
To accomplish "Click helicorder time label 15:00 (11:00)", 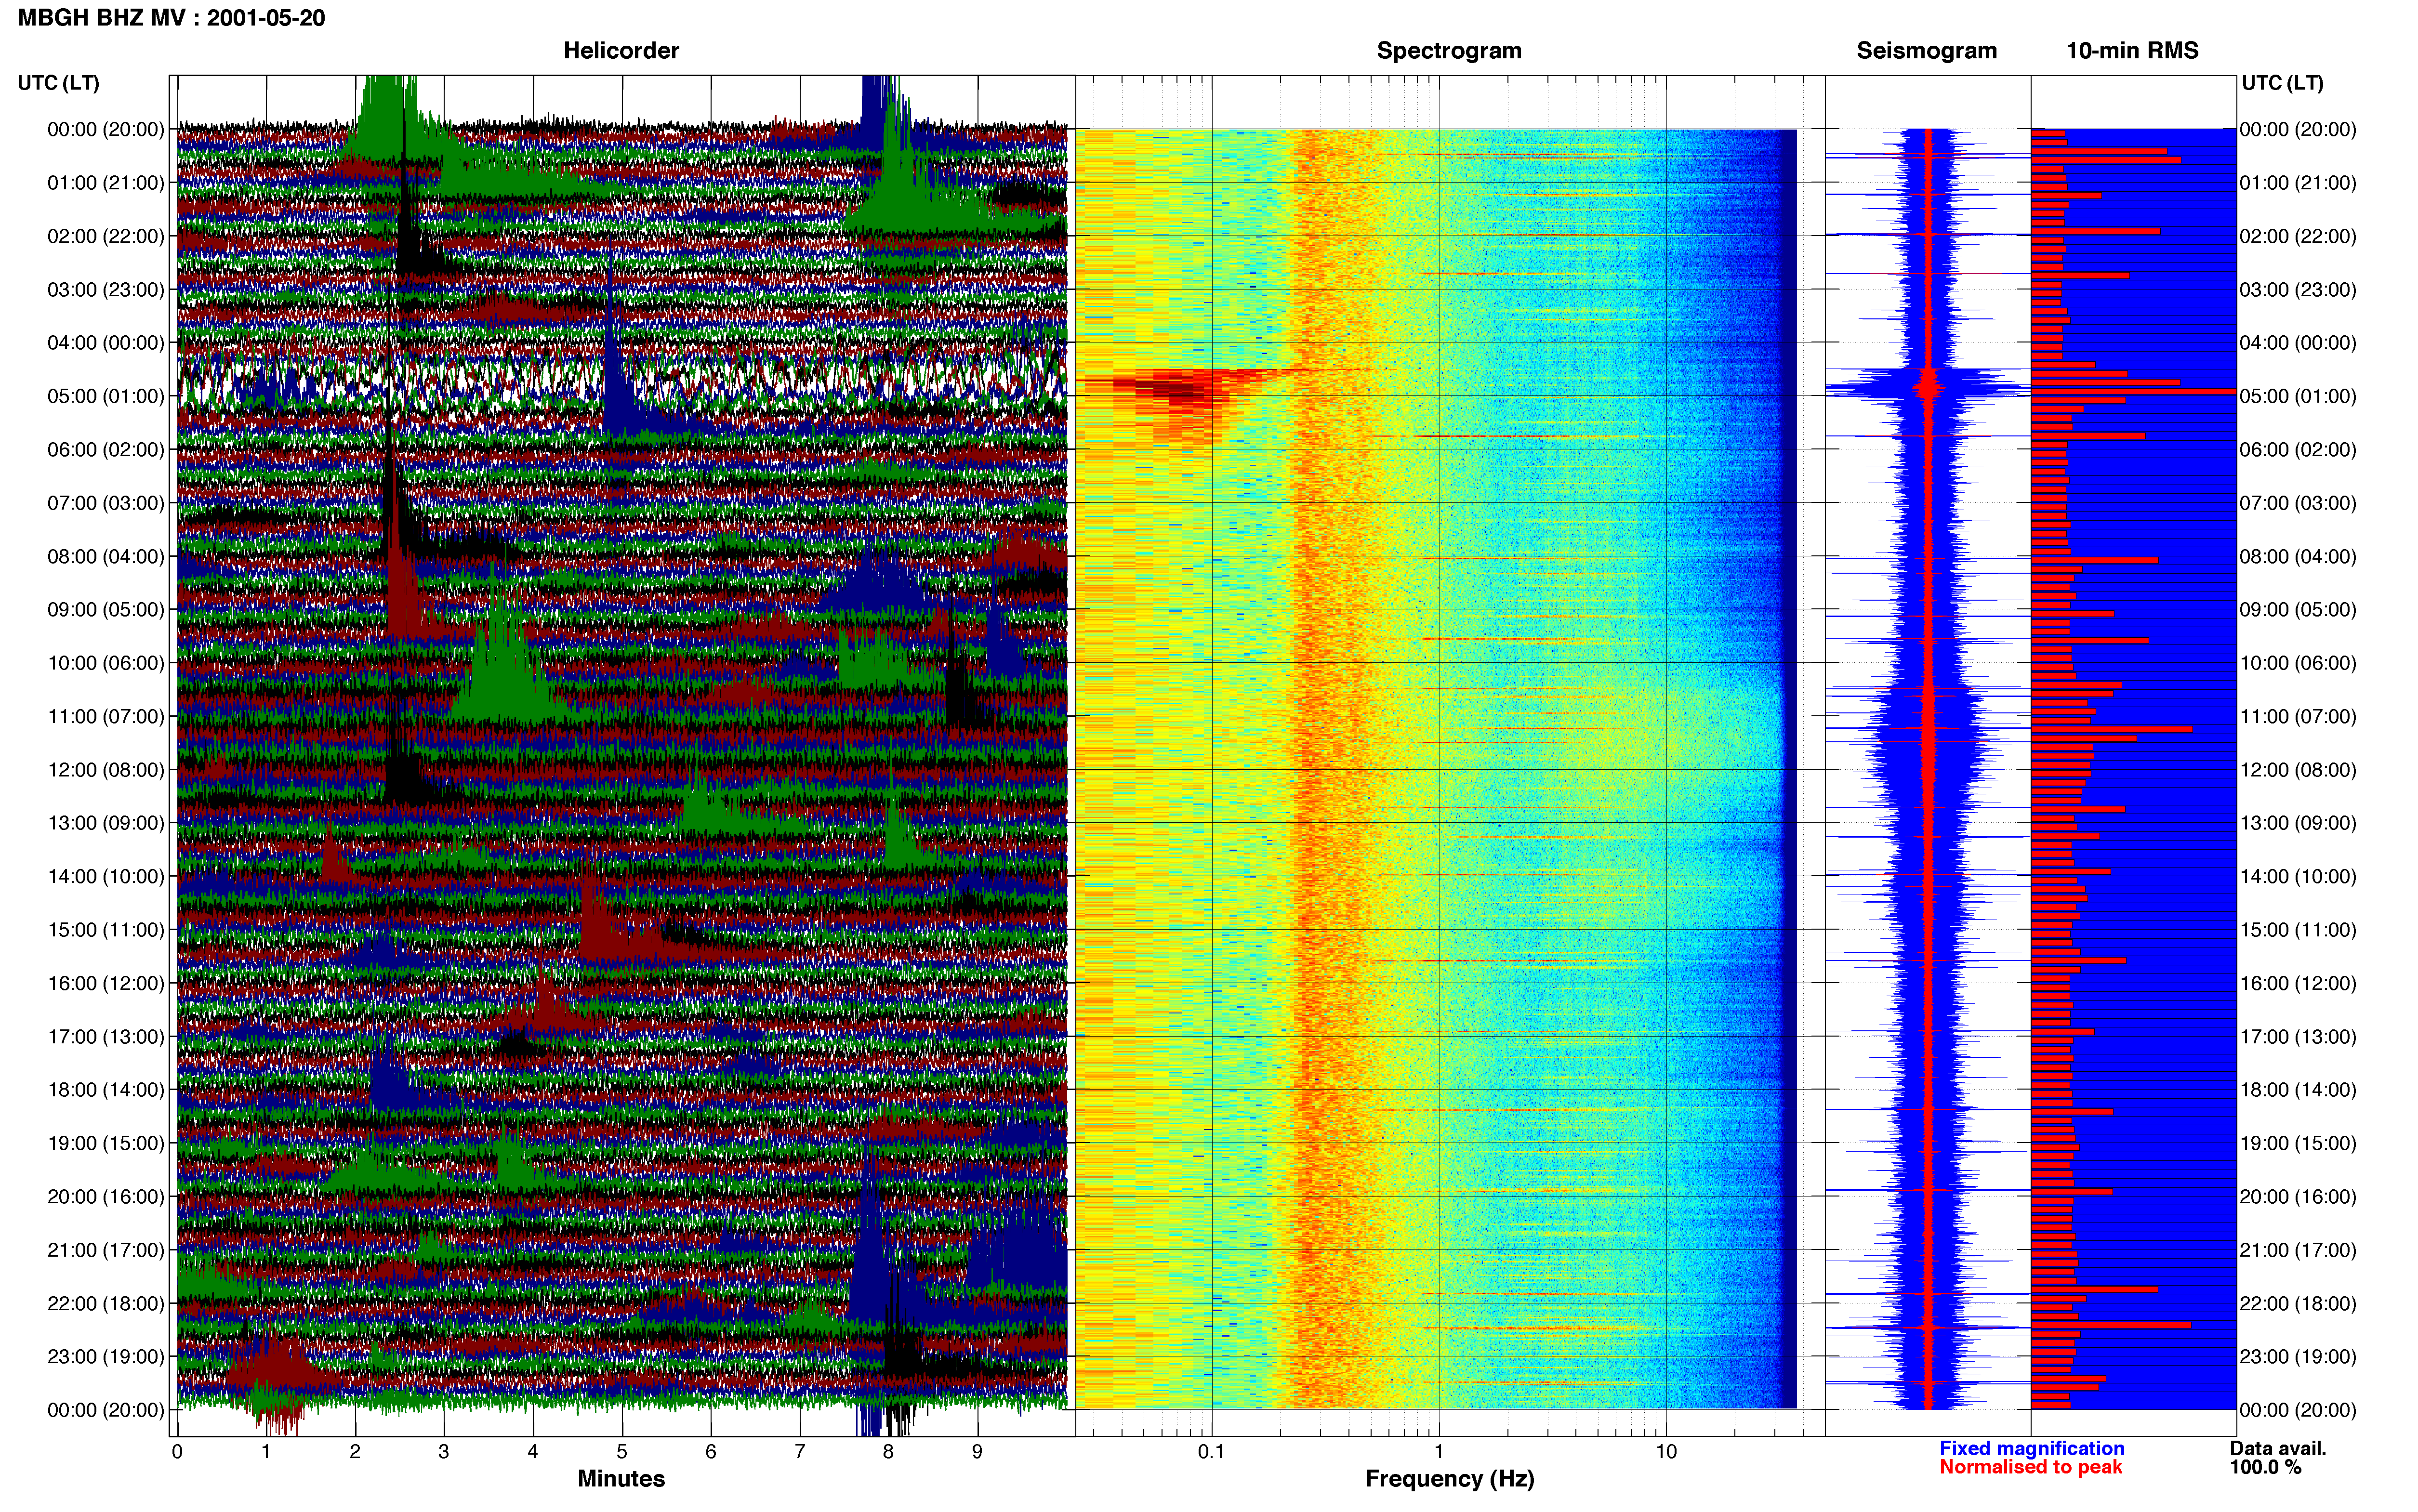I will click(106, 930).
